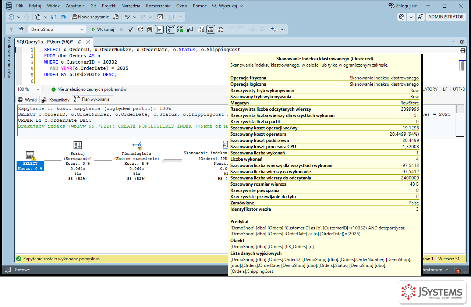Pin the SQLQuery1 document tab
The image size is (471, 307).
click(x=79, y=42)
